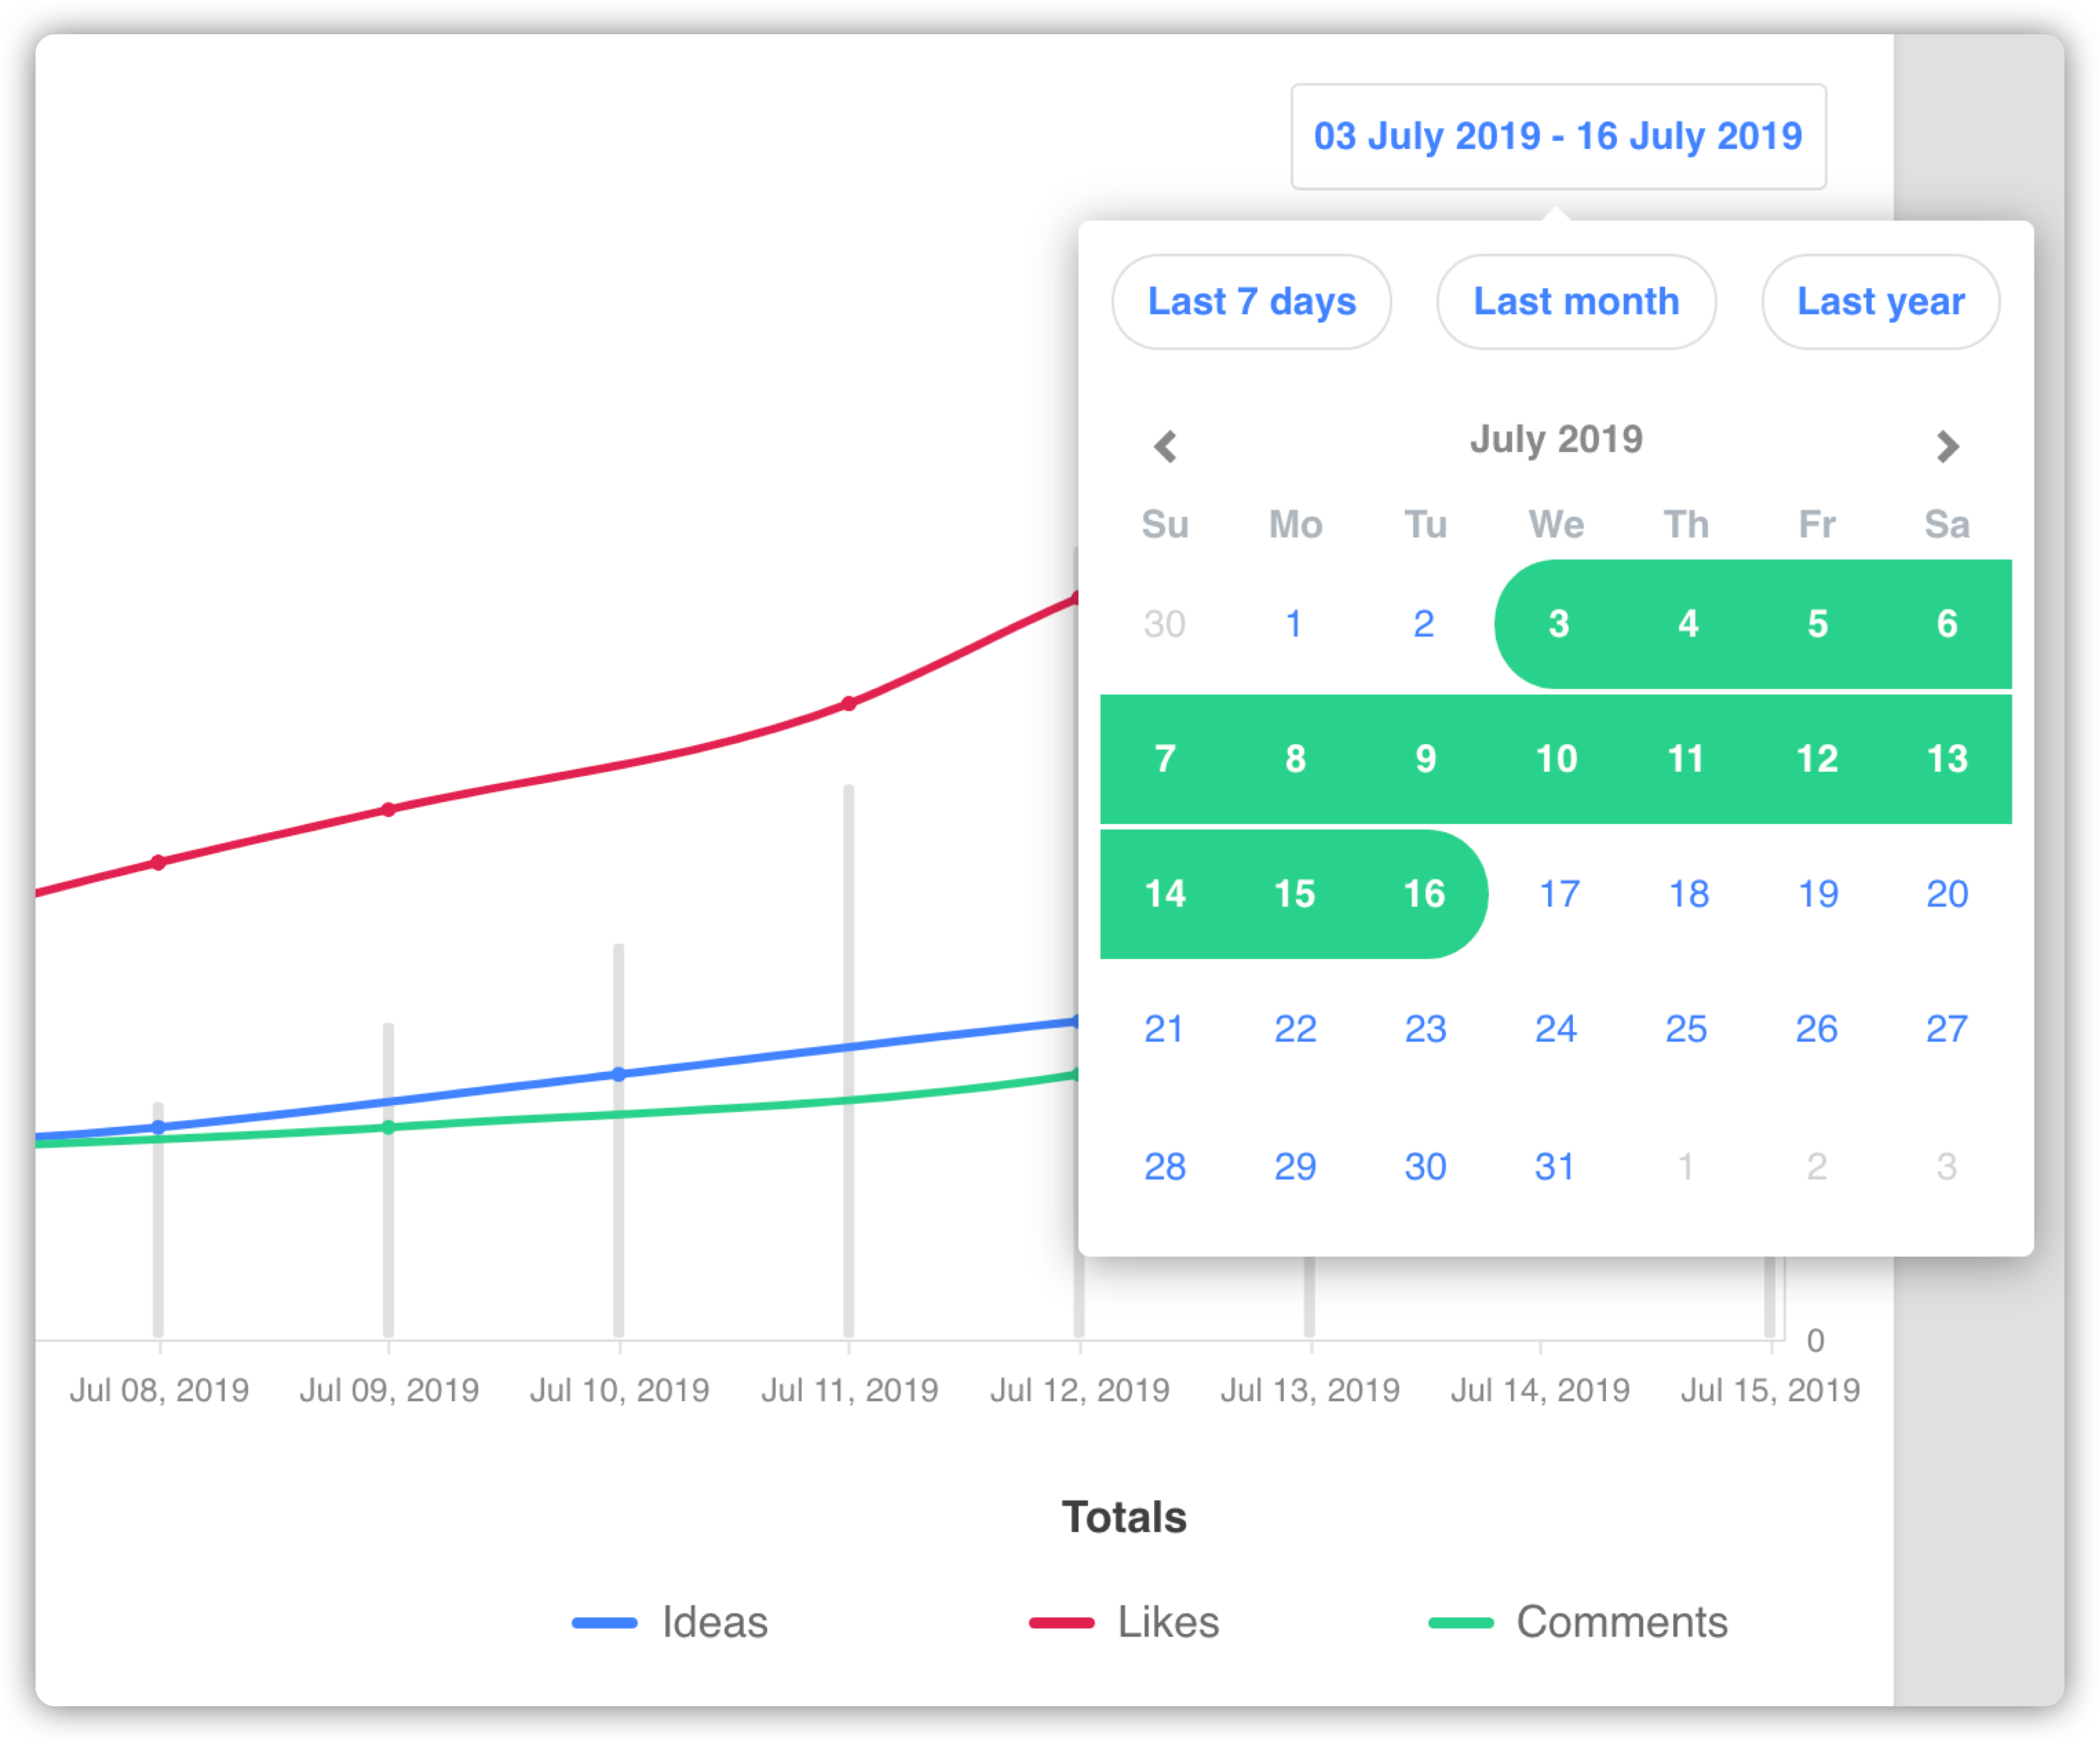This screenshot has width=2100, height=1743.
Task: Select July 20 in the calendar
Action: (1947, 895)
